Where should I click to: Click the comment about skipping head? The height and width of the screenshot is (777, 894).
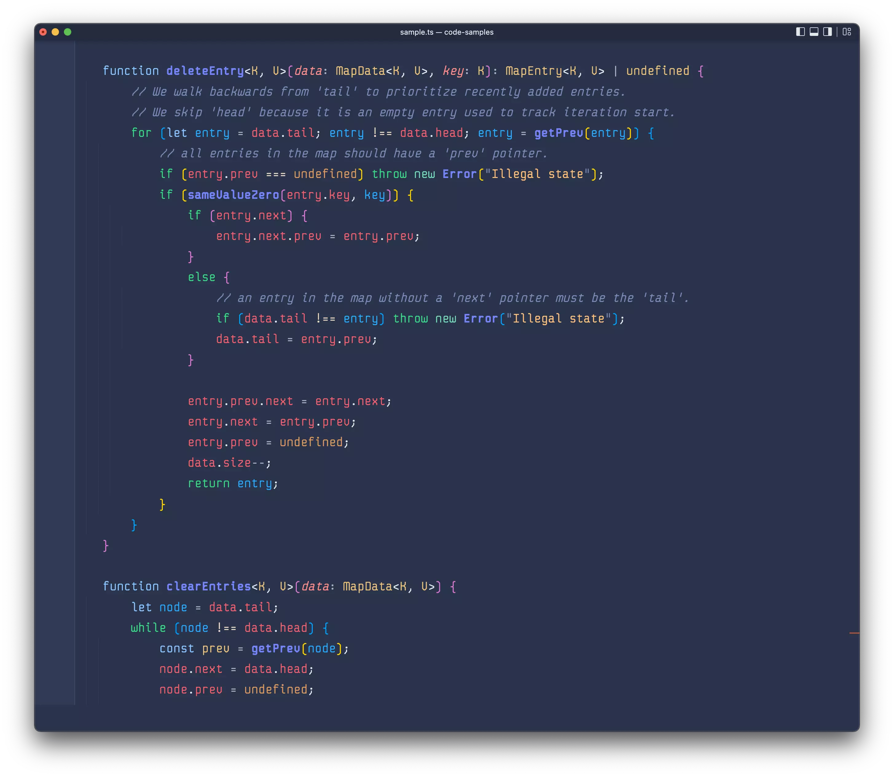pos(403,112)
